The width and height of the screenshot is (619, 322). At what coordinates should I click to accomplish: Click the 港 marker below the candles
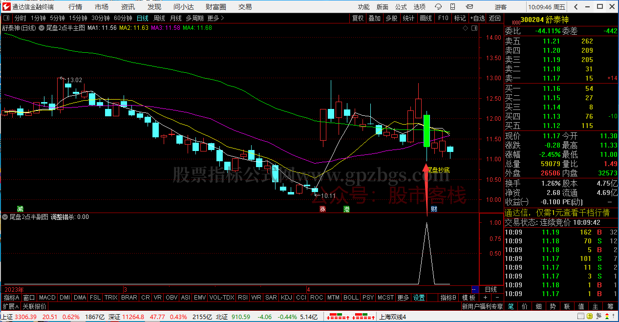click(346, 209)
